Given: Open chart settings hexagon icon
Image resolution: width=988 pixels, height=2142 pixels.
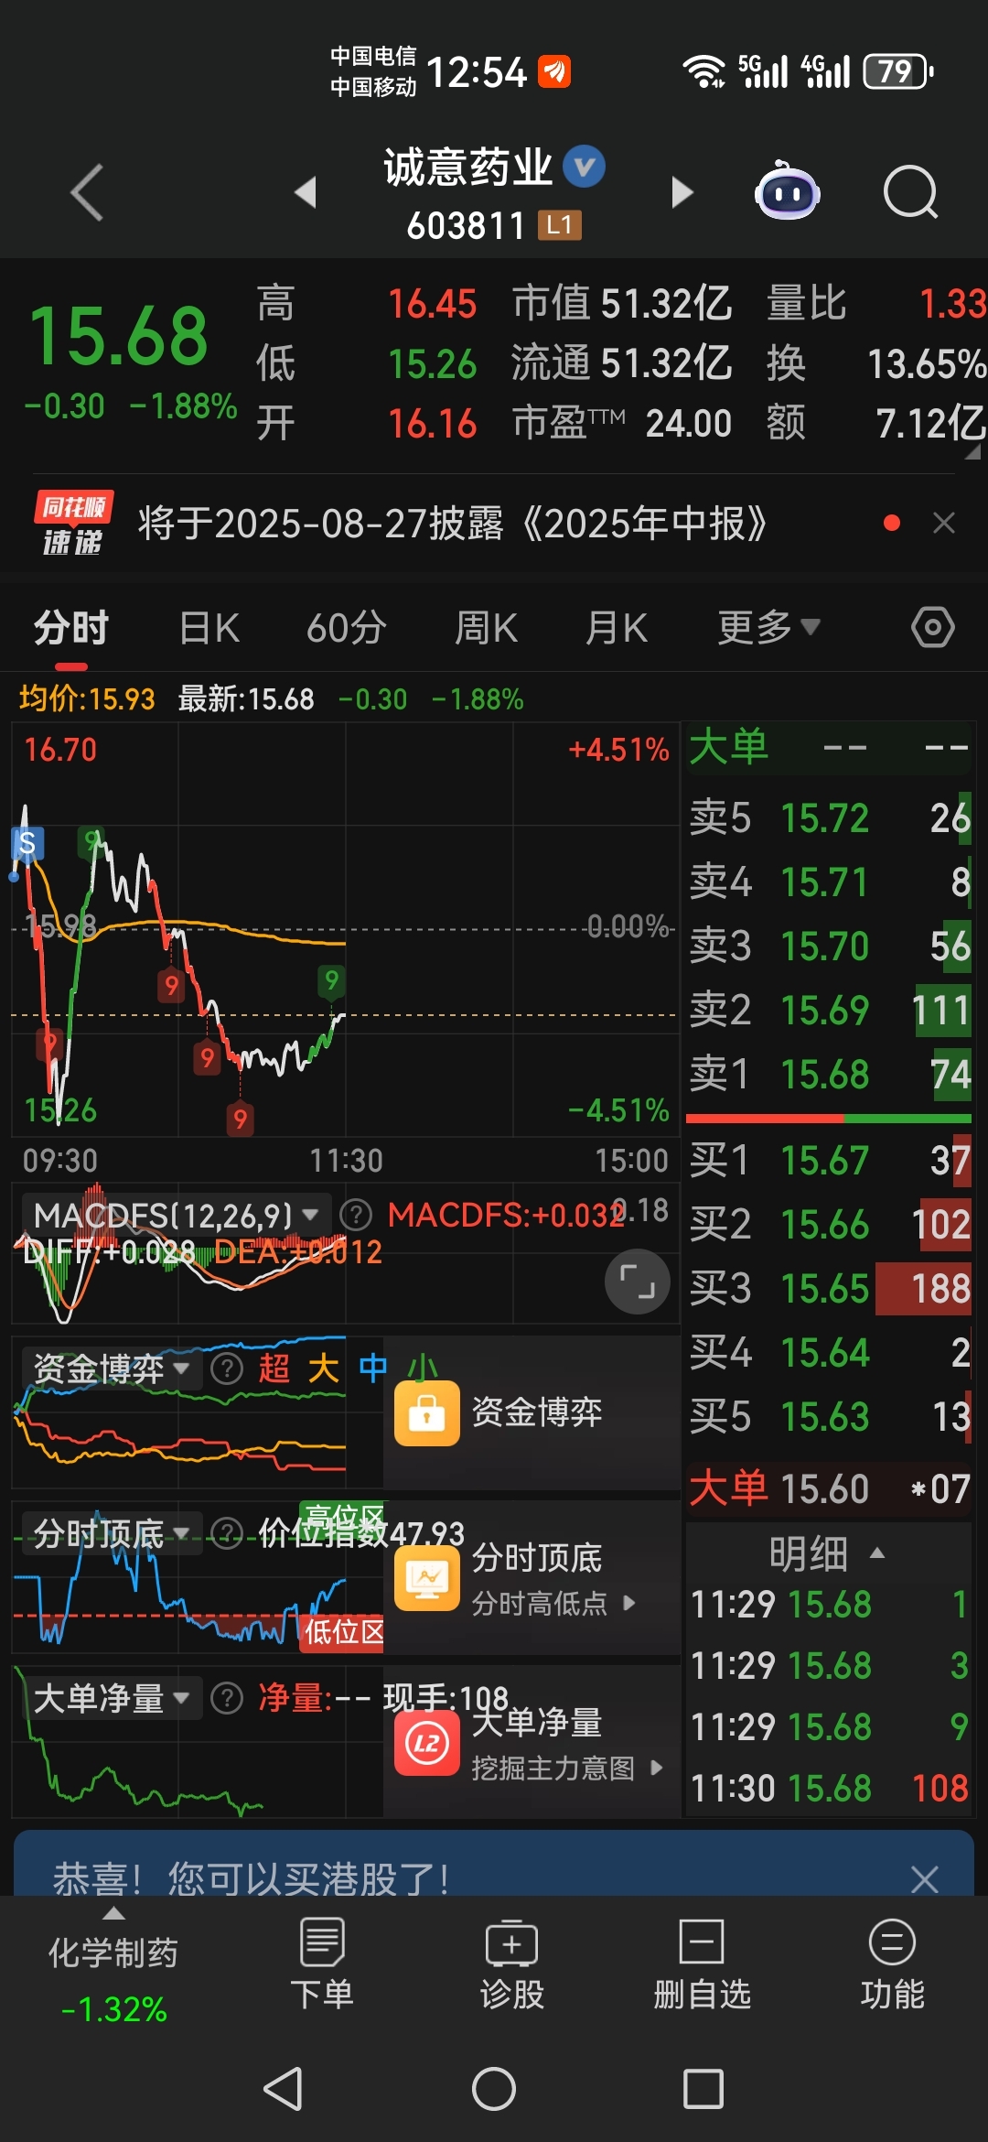Looking at the screenshot, I should (933, 628).
